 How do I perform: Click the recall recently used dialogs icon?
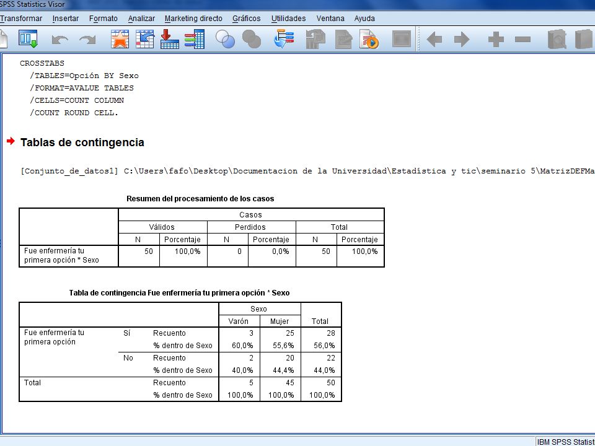[29, 39]
